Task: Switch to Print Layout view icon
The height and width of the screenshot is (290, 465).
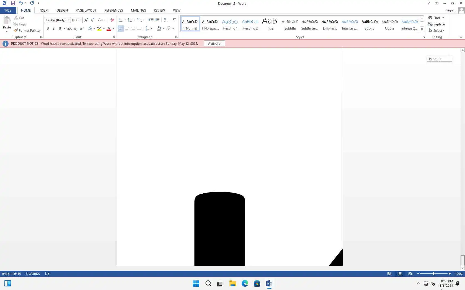Action: point(400,274)
